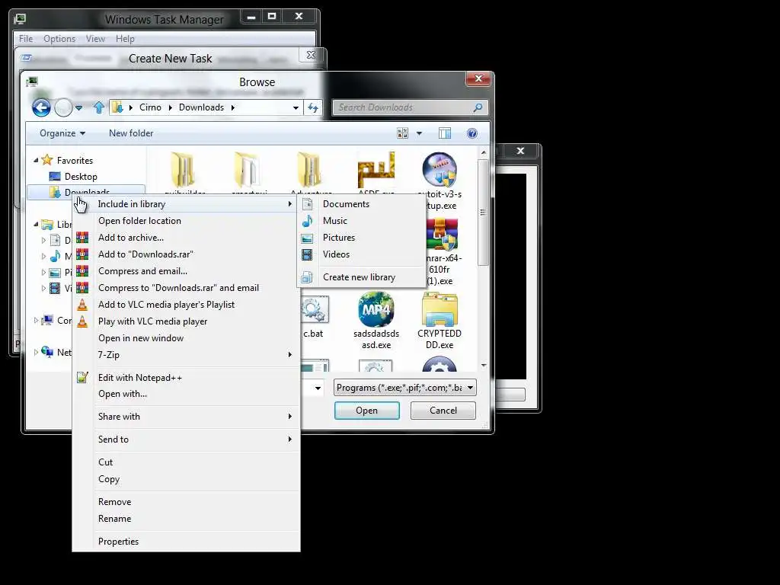Screen dimensions: 780x585
Task: Choose Open folder location
Action: pos(186,221)
